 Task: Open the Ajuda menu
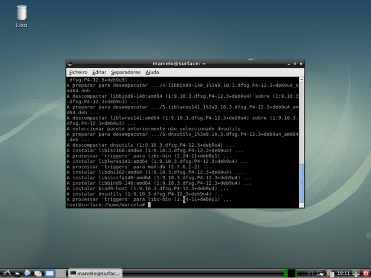point(152,72)
